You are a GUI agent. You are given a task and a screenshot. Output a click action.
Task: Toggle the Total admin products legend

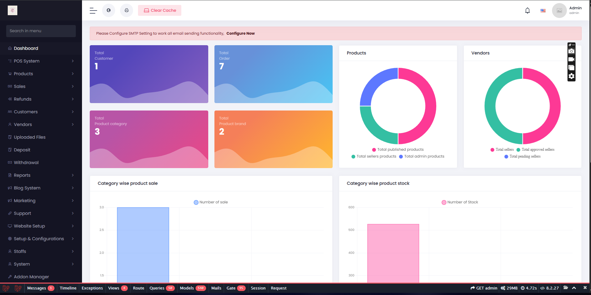click(422, 156)
